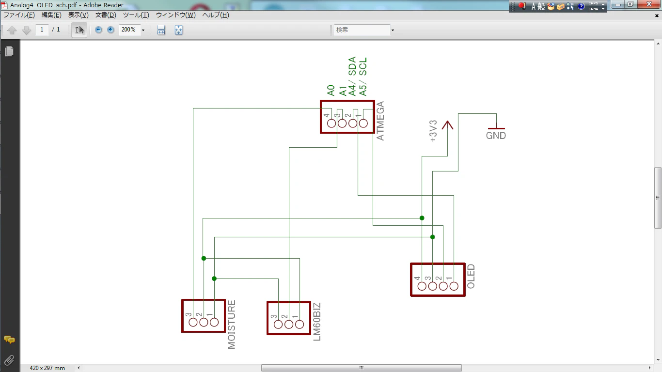Click the 検索 search field
Screen dimensions: 662x372
click(x=362, y=30)
